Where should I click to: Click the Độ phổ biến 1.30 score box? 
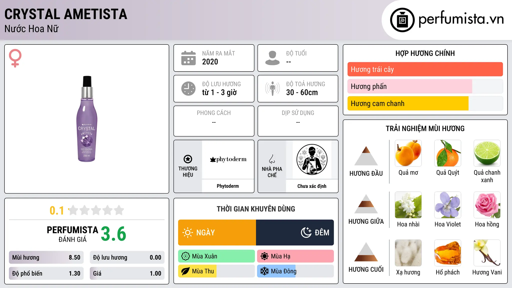(46, 273)
